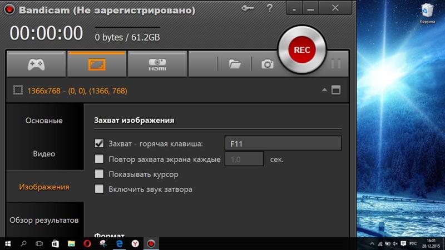This screenshot has width=445, height=250.
Task: Open Microsoft Edge from the taskbar
Action: point(119,244)
